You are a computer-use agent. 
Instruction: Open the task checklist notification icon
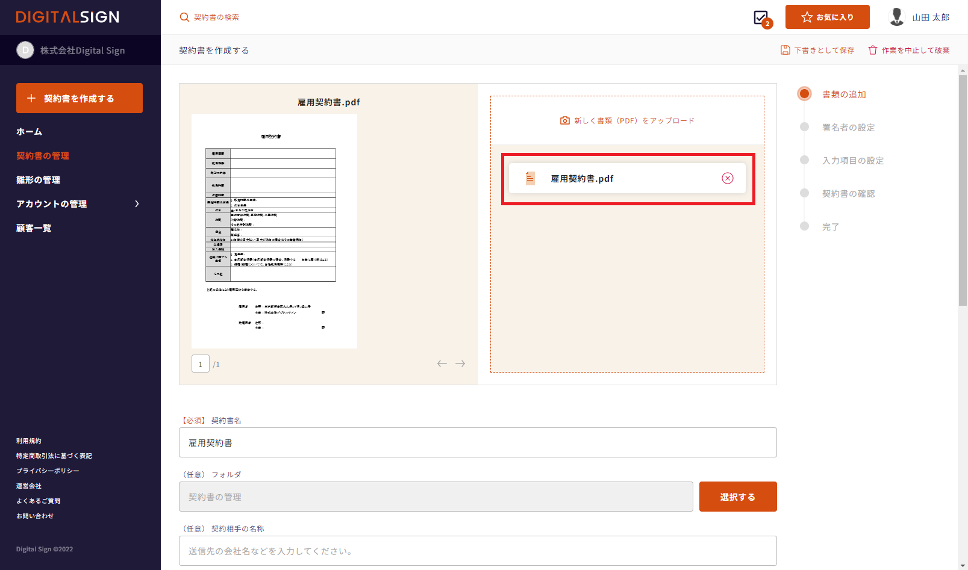(761, 17)
